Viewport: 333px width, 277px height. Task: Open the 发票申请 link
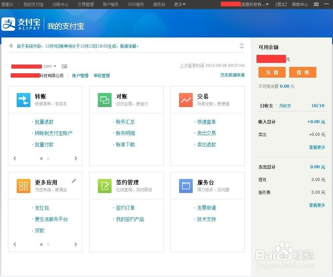coord(206,208)
